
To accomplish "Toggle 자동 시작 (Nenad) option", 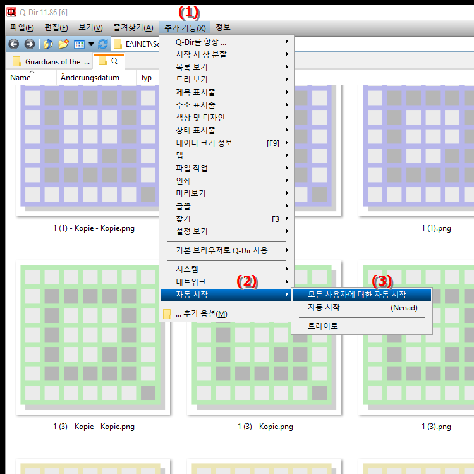I will coord(362,307).
